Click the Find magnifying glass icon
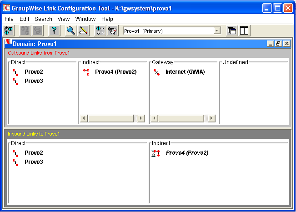This screenshot has width=296, height=212. (71, 30)
